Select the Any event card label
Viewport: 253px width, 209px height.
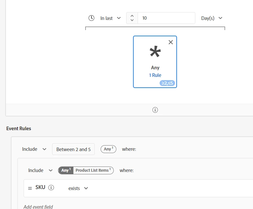pyautogui.click(x=155, y=68)
